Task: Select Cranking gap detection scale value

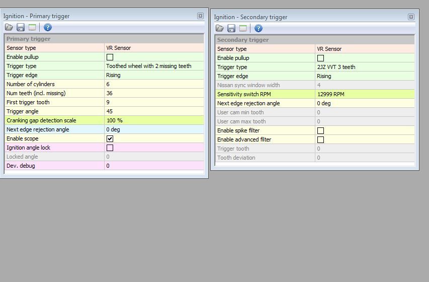Action: click(x=153, y=120)
